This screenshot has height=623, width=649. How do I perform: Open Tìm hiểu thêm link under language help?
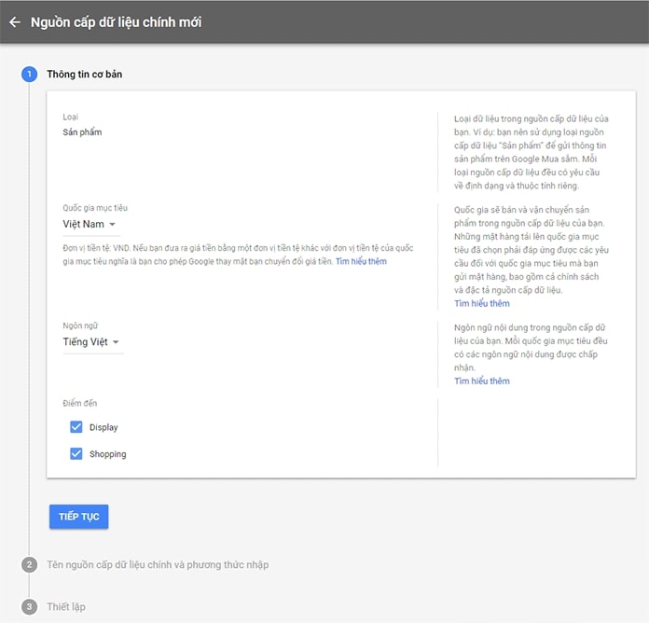[482, 381]
